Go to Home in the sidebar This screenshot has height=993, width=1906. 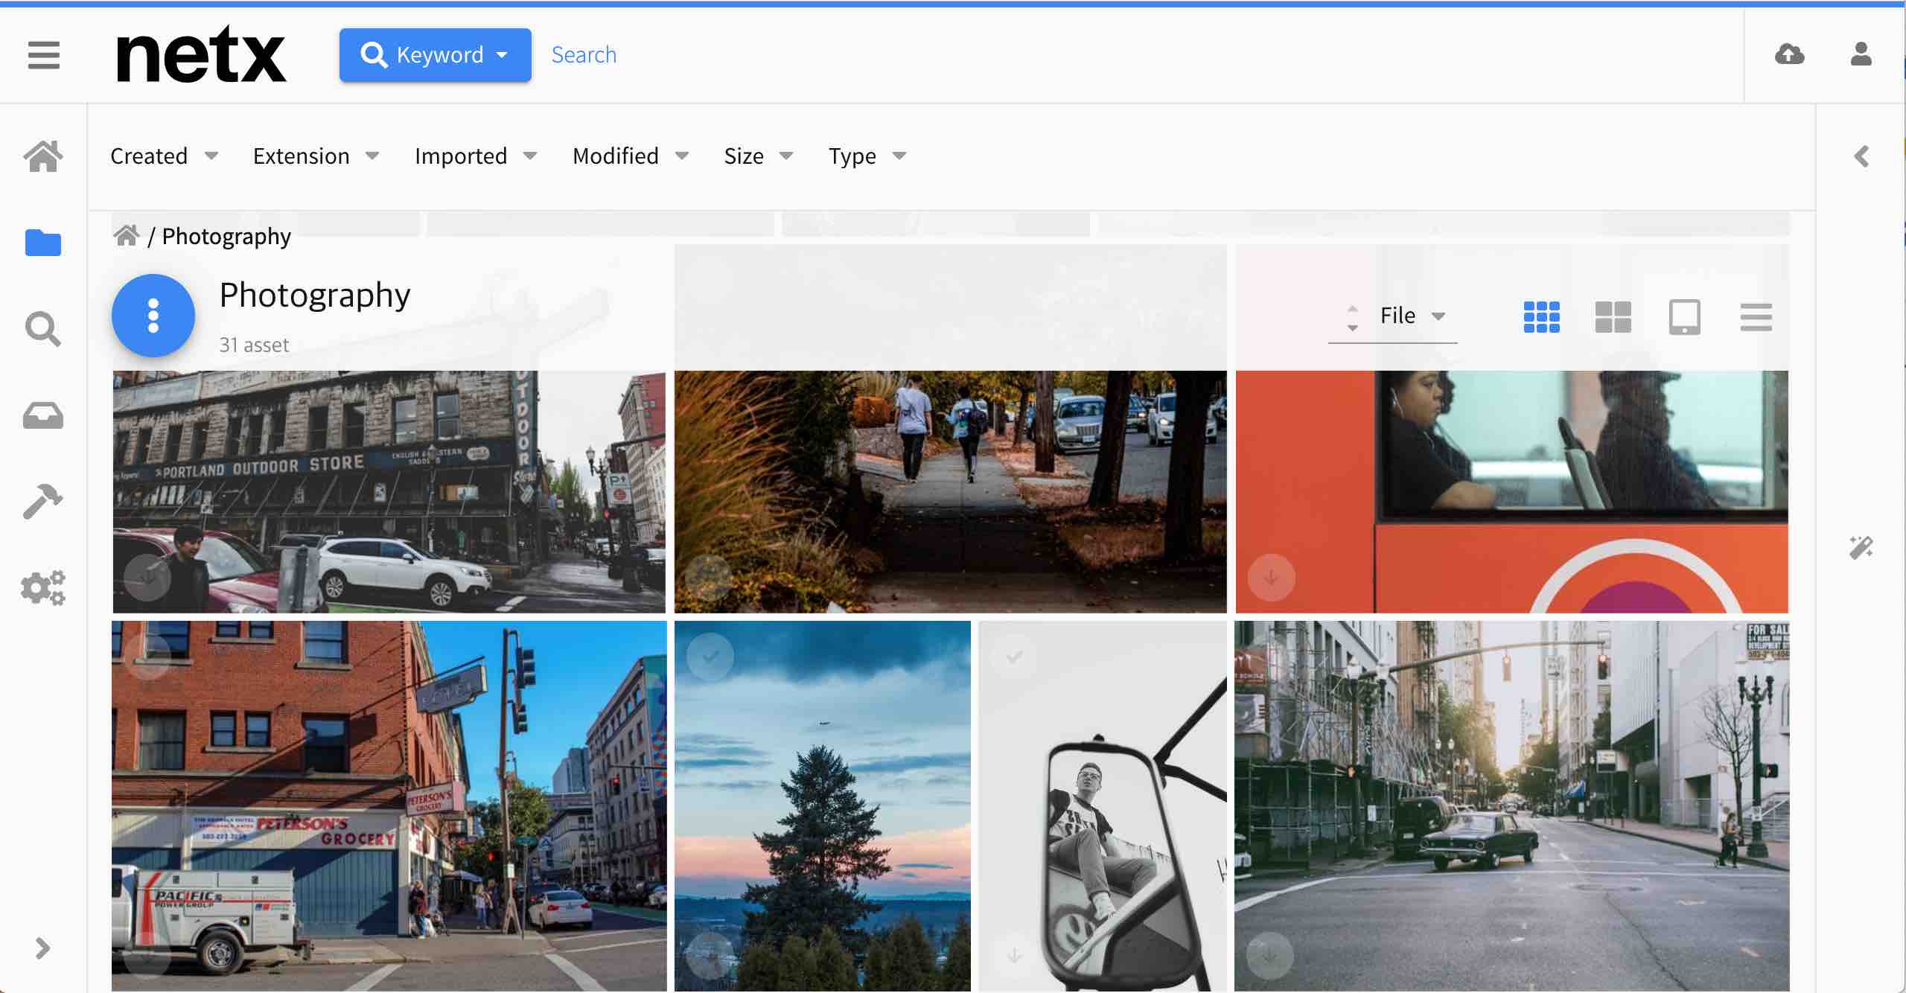coord(43,156)
